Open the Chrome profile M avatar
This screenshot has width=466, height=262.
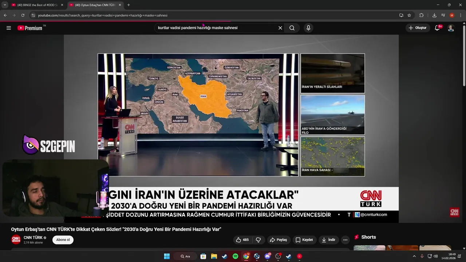pos(452,15)
